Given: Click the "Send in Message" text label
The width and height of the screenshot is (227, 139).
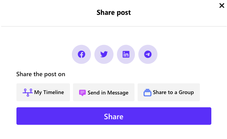Looking at the screenshot, I should tap(108, 93).
